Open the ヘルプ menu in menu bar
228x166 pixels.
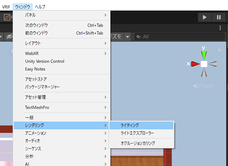tap(40, 7)
